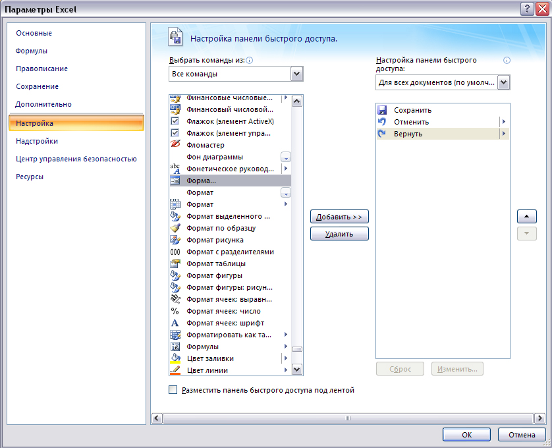The width and height of the screenshot is (552, 448).
Task: Open the Ресурсы category
Action: point(30,177)
